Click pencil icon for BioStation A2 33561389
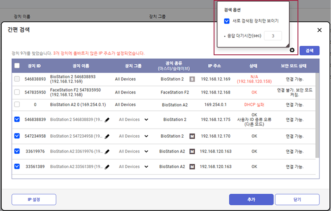The height and width of the screenshot is (211, 331). pyautogui.click(x=107, y=167)
